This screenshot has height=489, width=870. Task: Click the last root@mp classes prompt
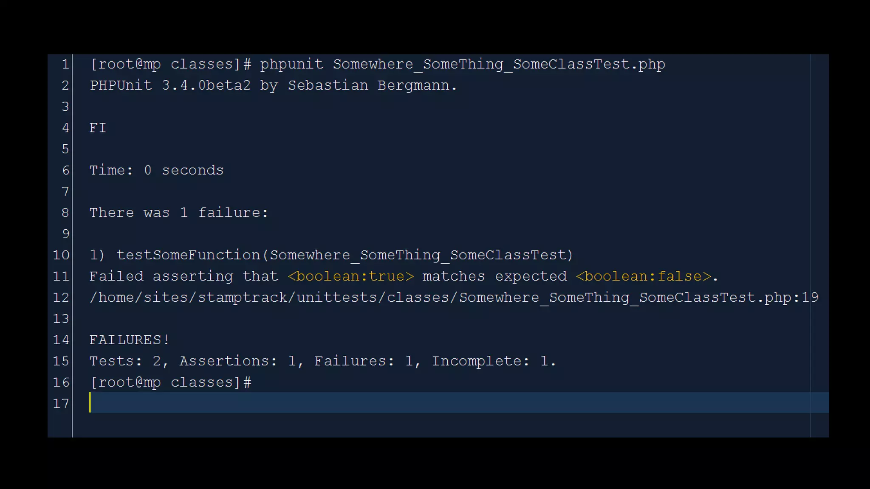(170, 382)
